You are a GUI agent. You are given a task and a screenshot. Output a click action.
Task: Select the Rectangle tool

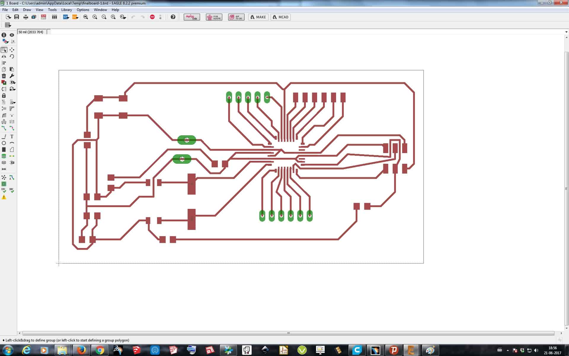pyautogui.click(x=4, y=150)
